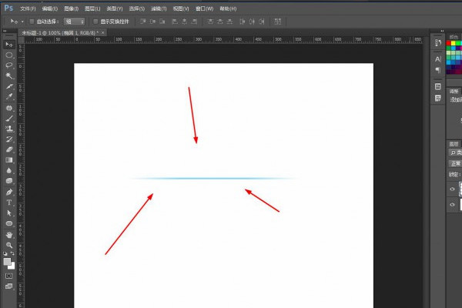Image resolution: width=462 pixels, height=308 pixels.
Task: Click align vertical centers button
Action: coord(152,22)
